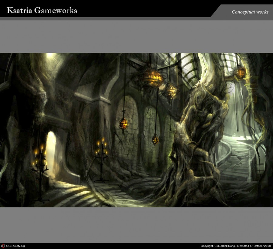
Task: Click the Ksatria Gameworks title text
Action: [42, 10]
